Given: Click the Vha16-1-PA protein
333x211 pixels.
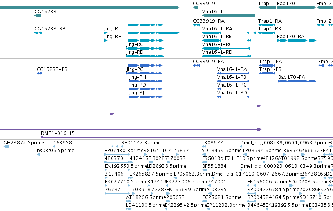Looking at the screenshot, I should [x=233, y=73].
